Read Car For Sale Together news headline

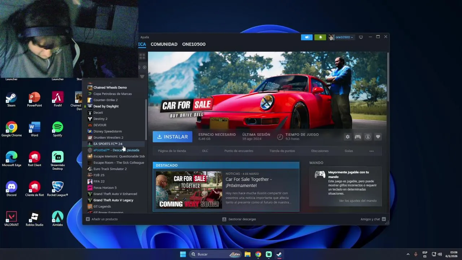[249, 182]
